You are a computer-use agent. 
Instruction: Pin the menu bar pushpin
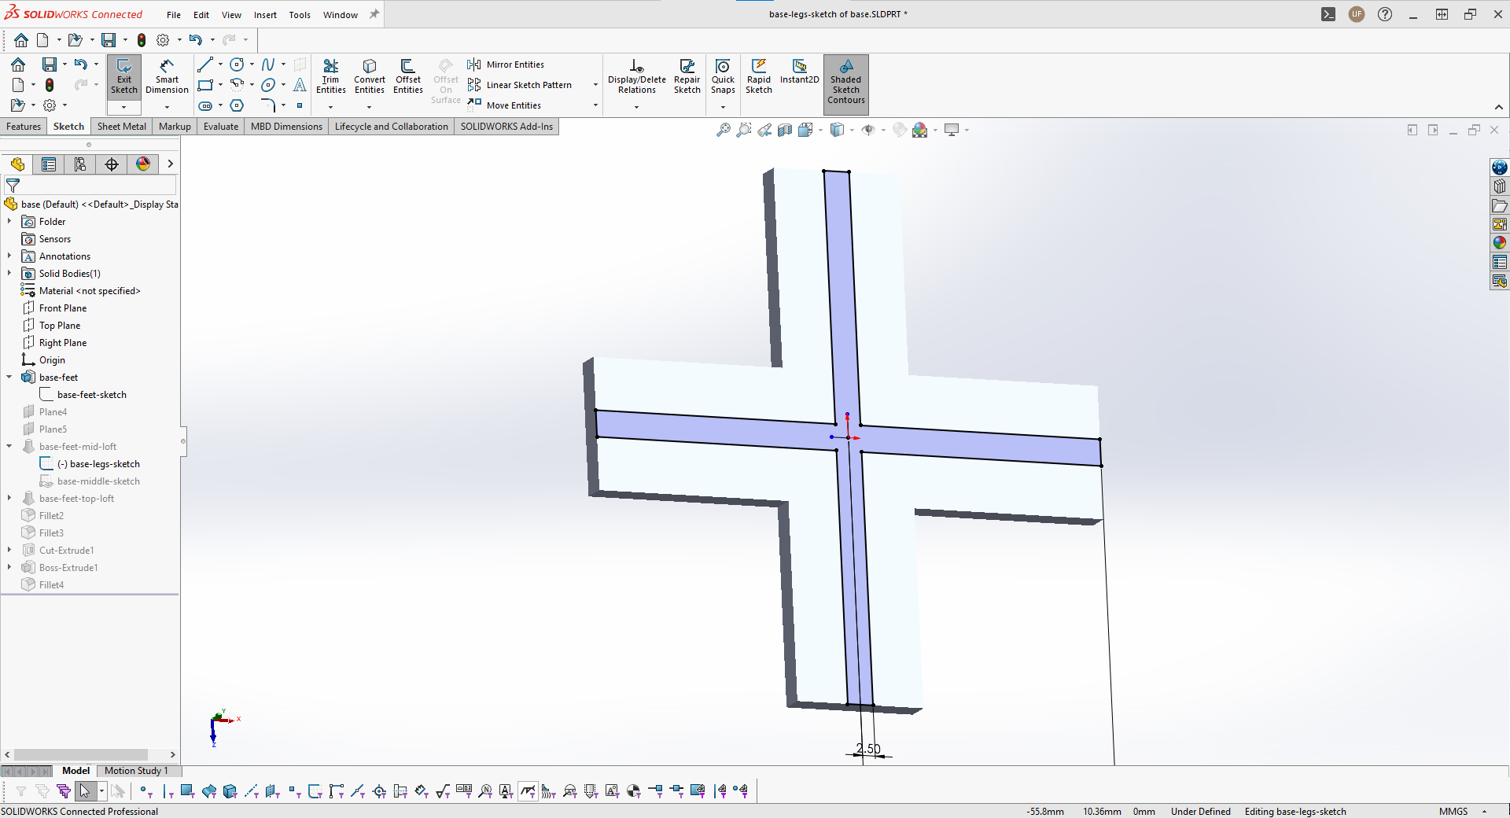[374, 14]
